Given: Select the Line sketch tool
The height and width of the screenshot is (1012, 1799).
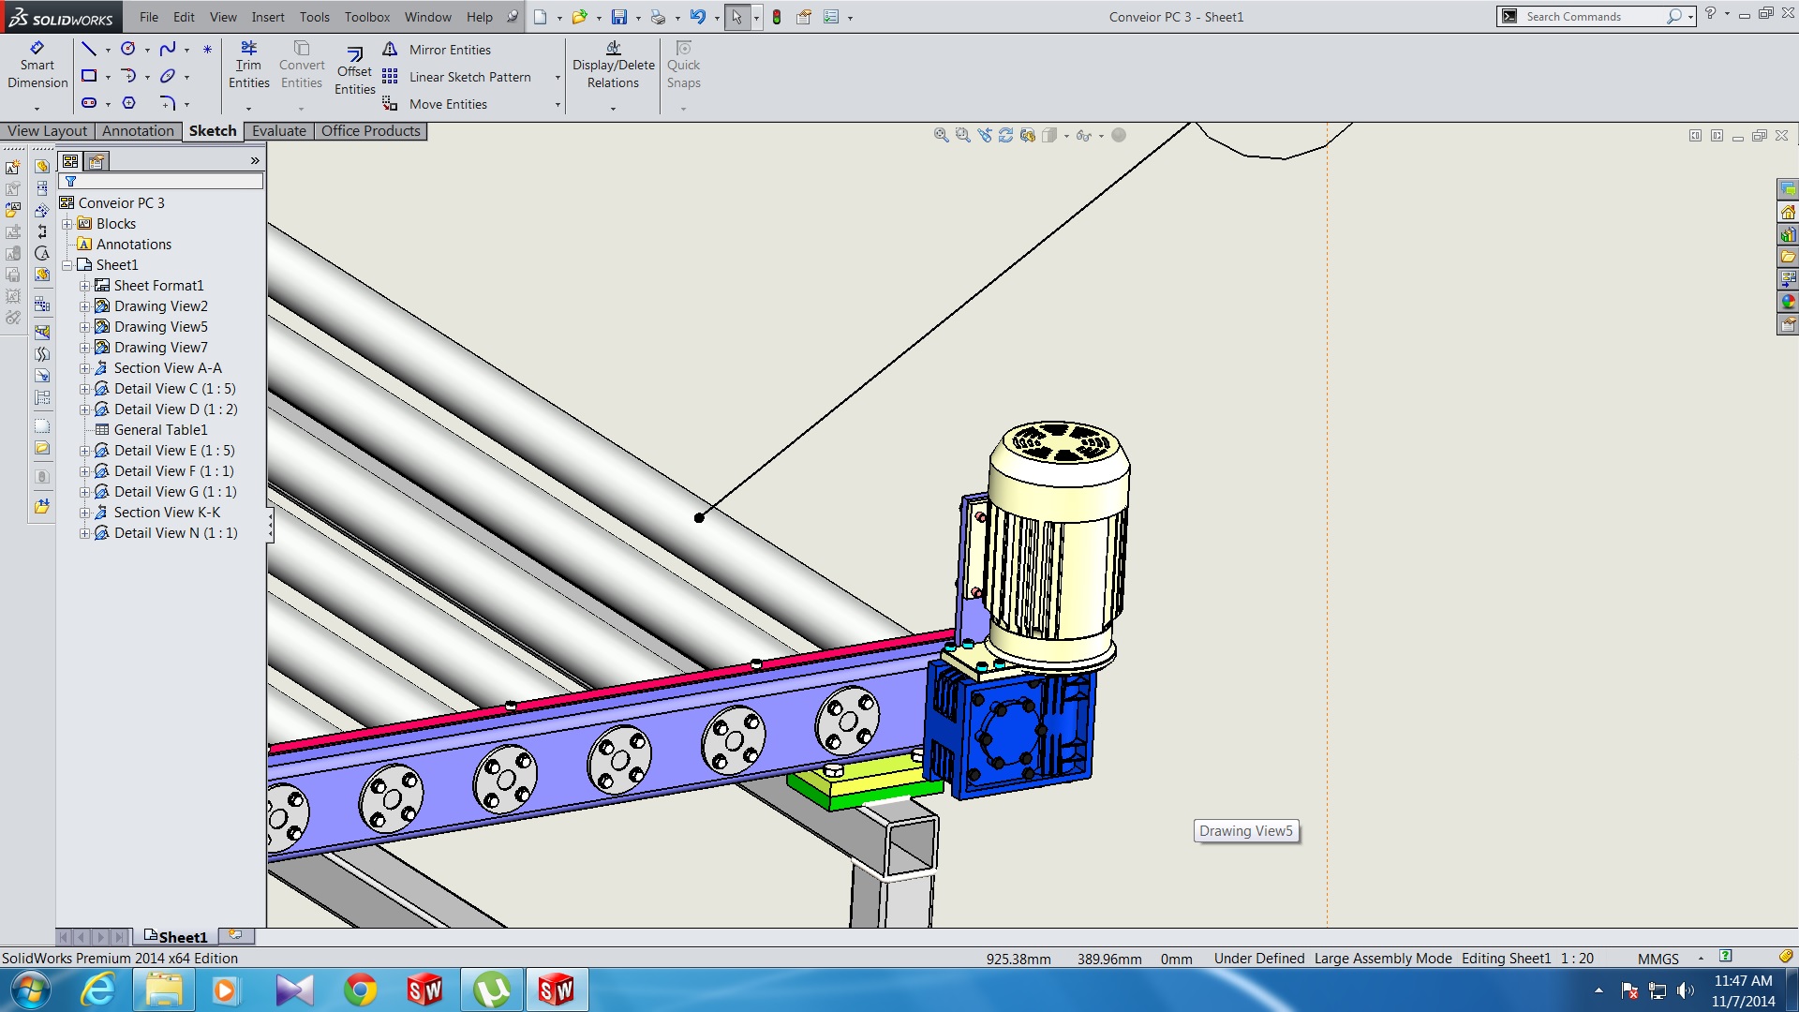Looking at the screenshot, I should pos(89,49).
